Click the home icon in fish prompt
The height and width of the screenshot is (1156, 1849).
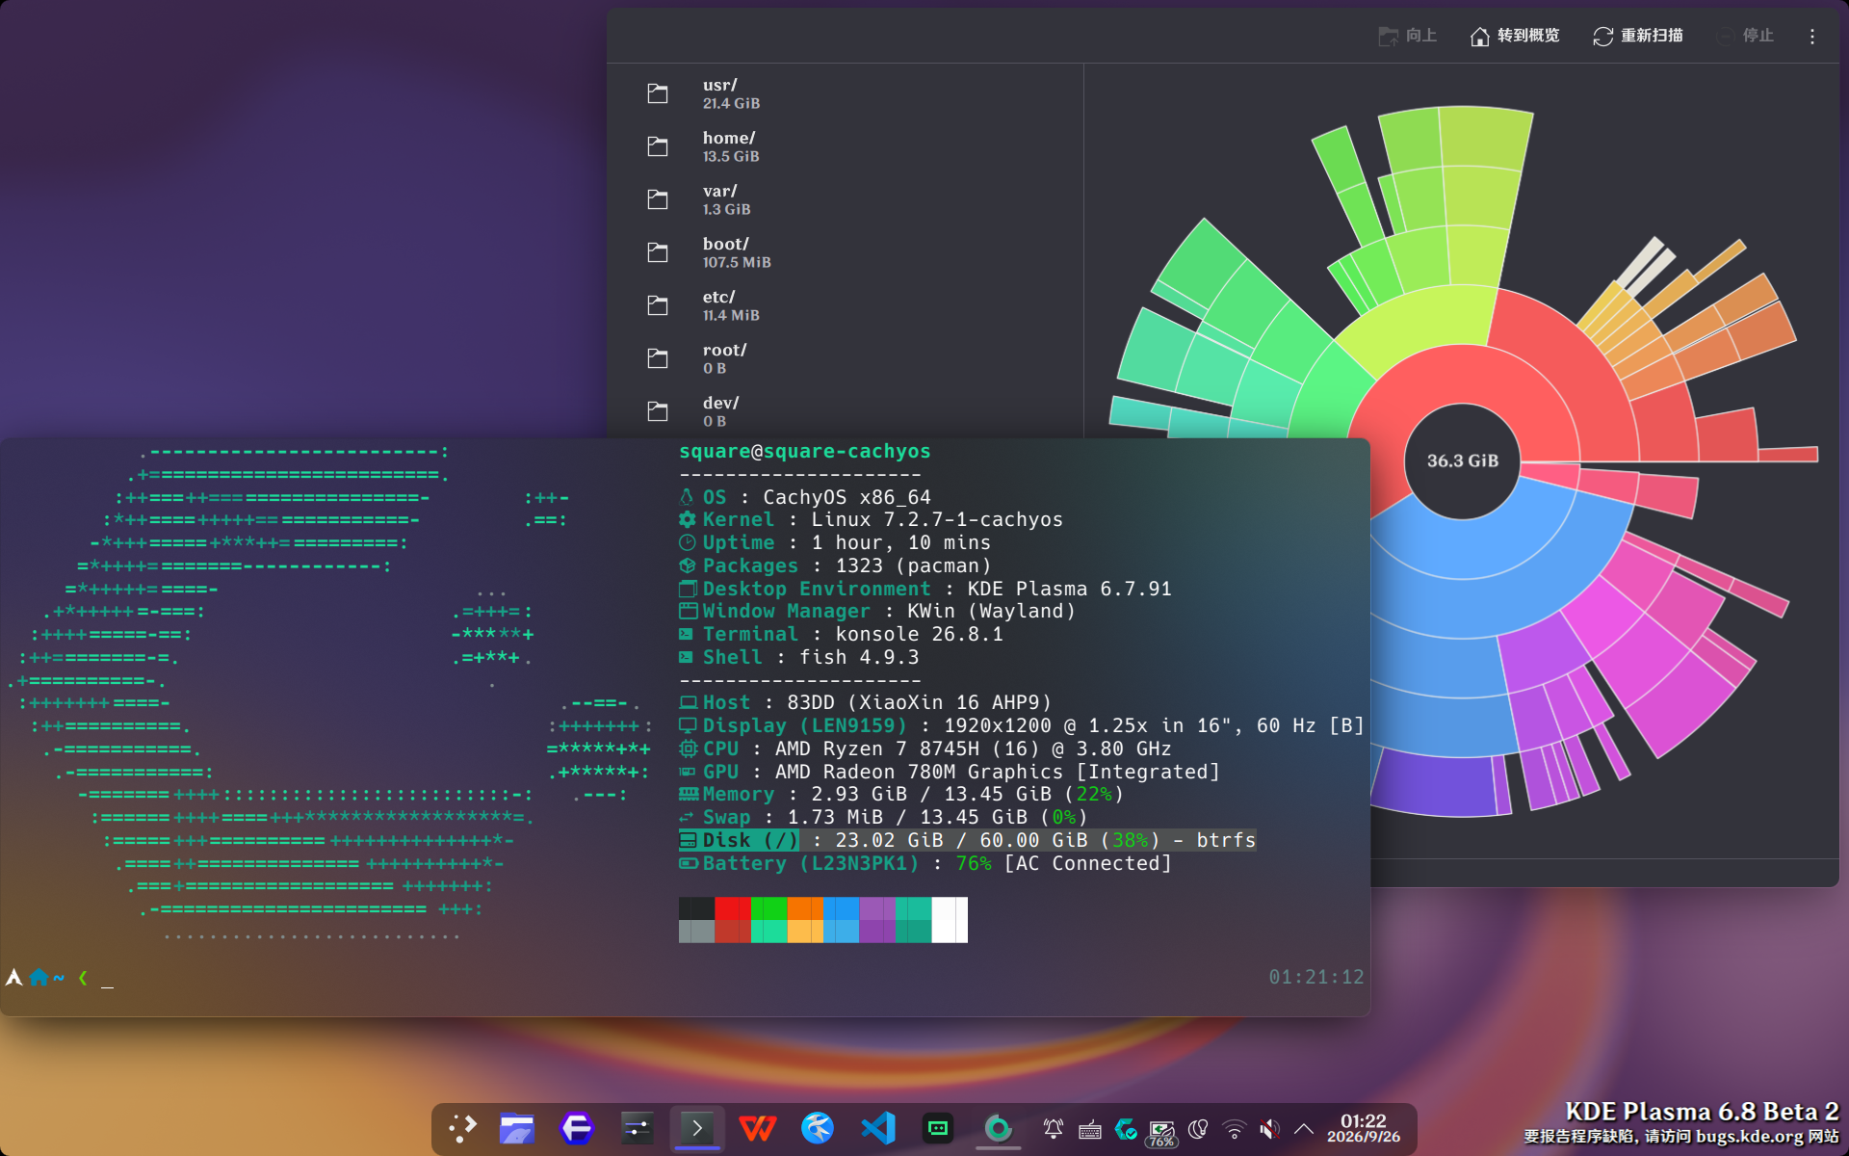[39, 977]
